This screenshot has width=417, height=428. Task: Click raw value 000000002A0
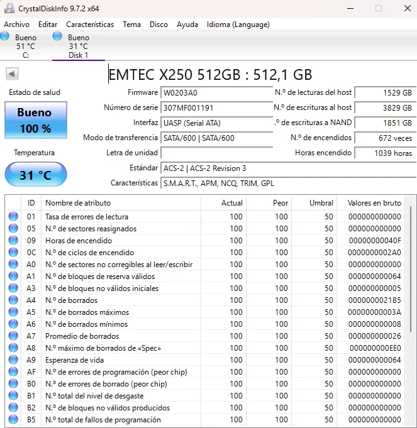(374, 253)
